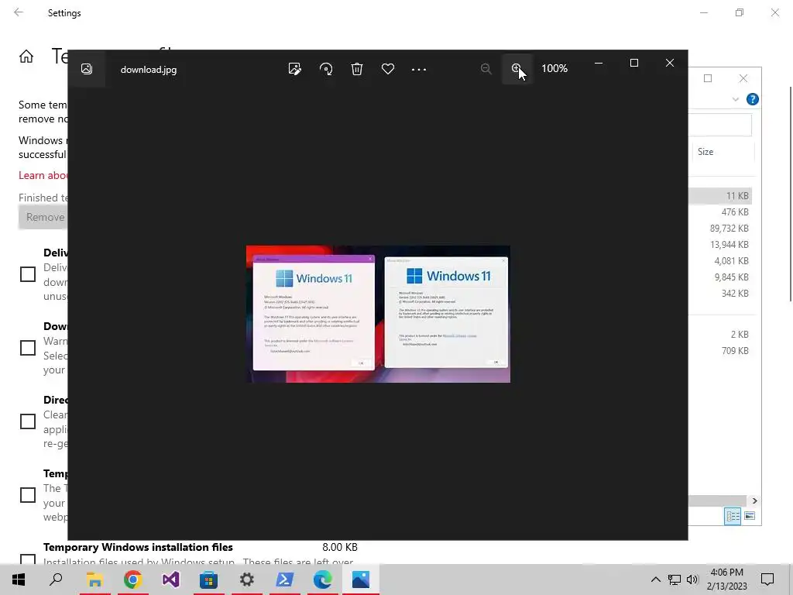Select the 2 KB file row
Viewport: 793px width, 595px height.
720,335
